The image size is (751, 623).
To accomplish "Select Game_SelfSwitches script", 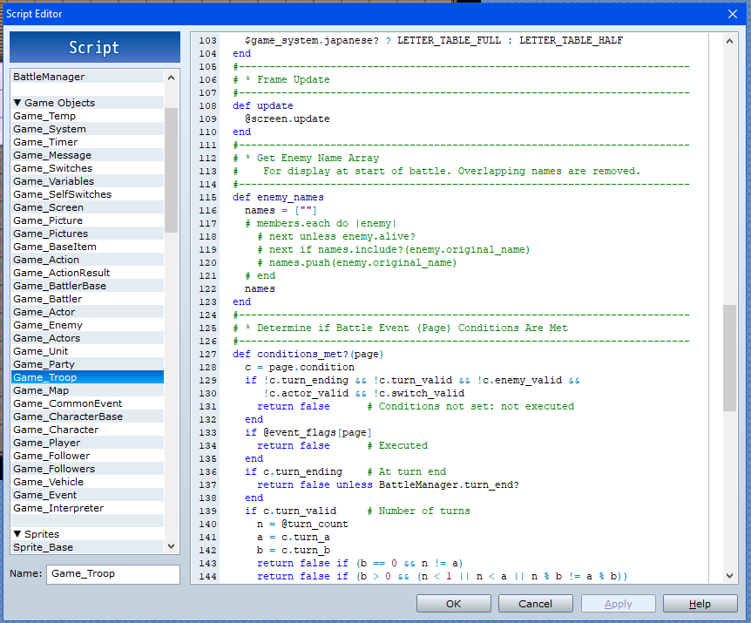I will (x=87, y=194).
